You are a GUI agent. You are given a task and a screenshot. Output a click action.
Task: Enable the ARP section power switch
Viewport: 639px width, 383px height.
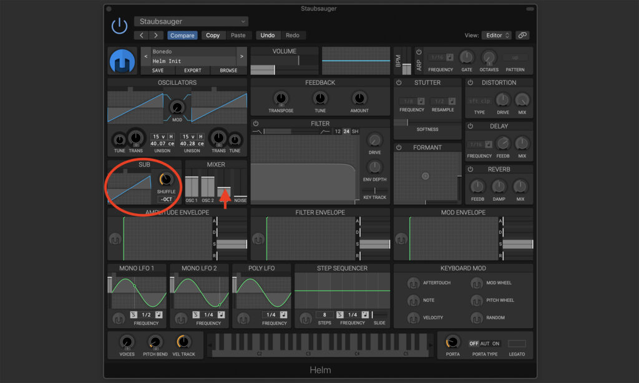click(x=419, y=52)
